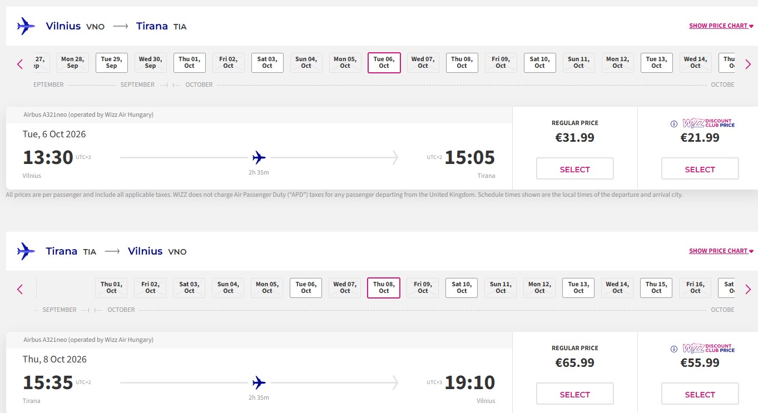Image resolution: width=758 pixels, height=413 pixels.
Task: Go to later outbound dates with right arrow
Action: [747, 64]
